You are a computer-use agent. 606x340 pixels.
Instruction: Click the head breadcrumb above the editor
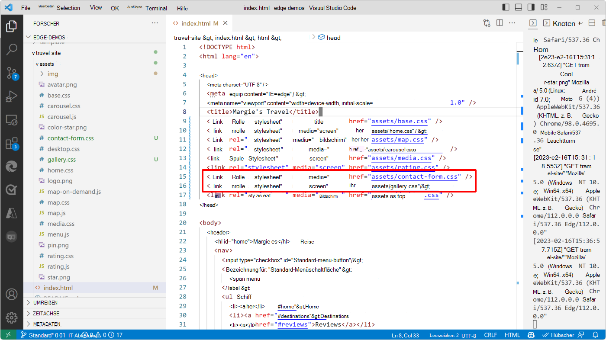coord(333,37)
